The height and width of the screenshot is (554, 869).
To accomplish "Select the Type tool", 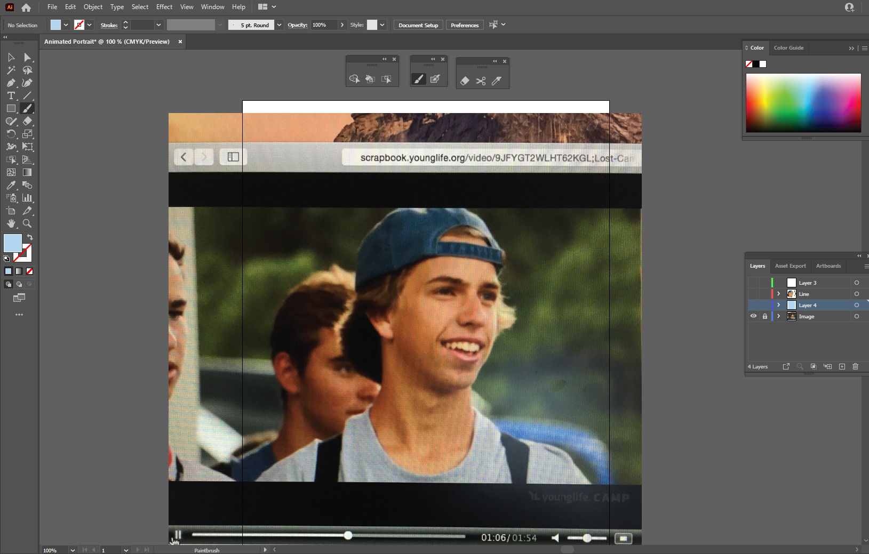I will coord(11,96).
